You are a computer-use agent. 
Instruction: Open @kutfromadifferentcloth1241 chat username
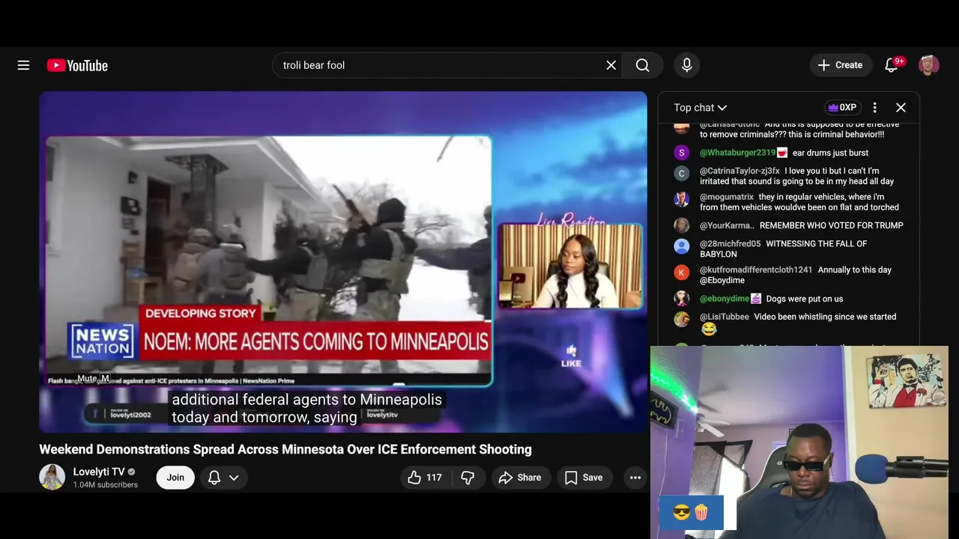pyautogui.click(x=756, y=269)
